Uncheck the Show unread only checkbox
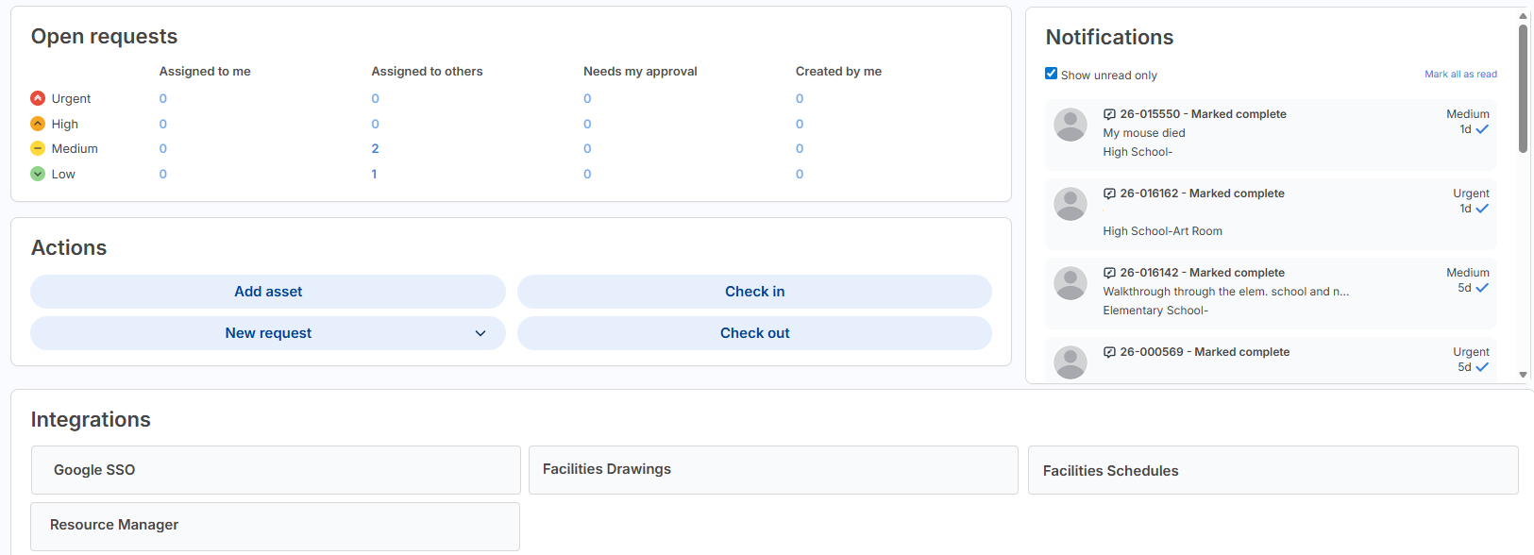The width and height of the screenshot is (1534, 555). pos(1051,74)
